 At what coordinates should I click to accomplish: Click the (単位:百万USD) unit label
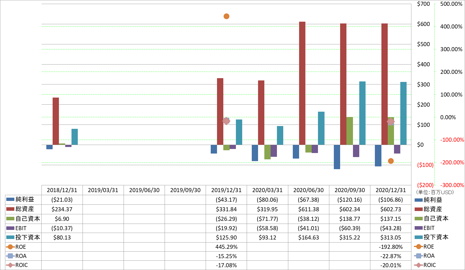click(435, 192)
